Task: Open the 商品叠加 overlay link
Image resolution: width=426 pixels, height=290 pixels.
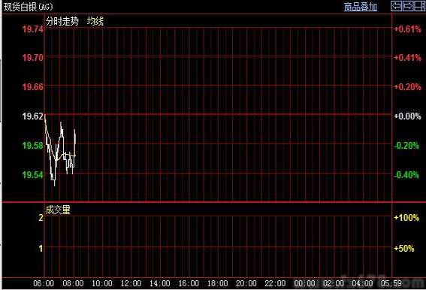Action: [x=361, y=7]
